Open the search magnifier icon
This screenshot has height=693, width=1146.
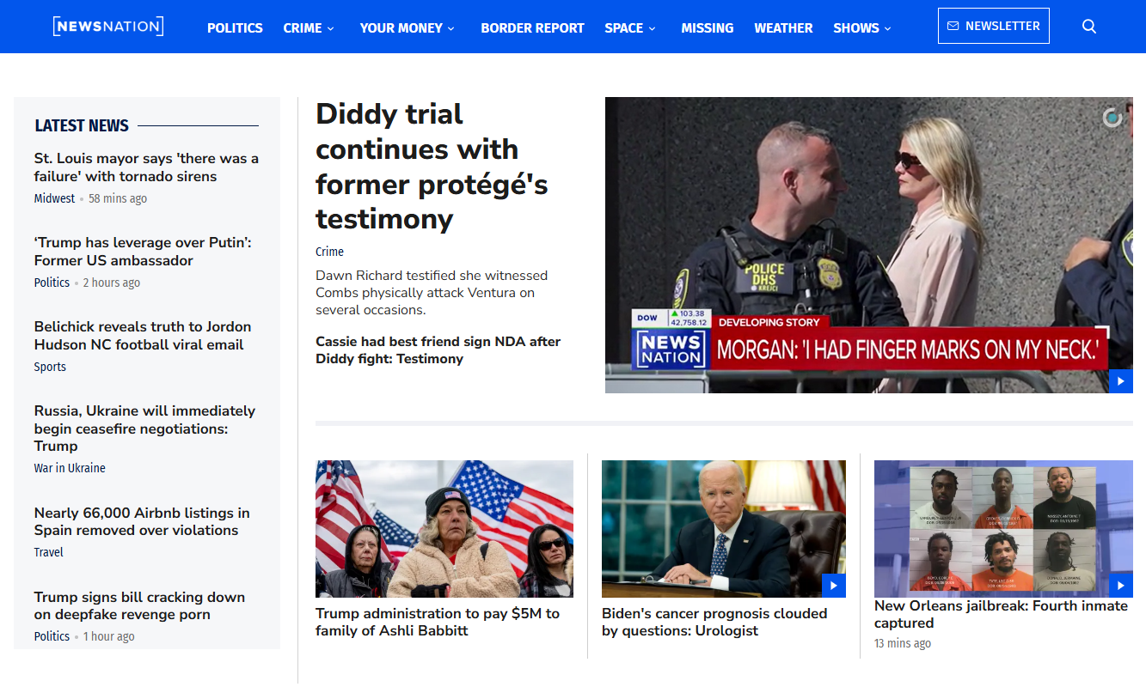pos(1089,27)
